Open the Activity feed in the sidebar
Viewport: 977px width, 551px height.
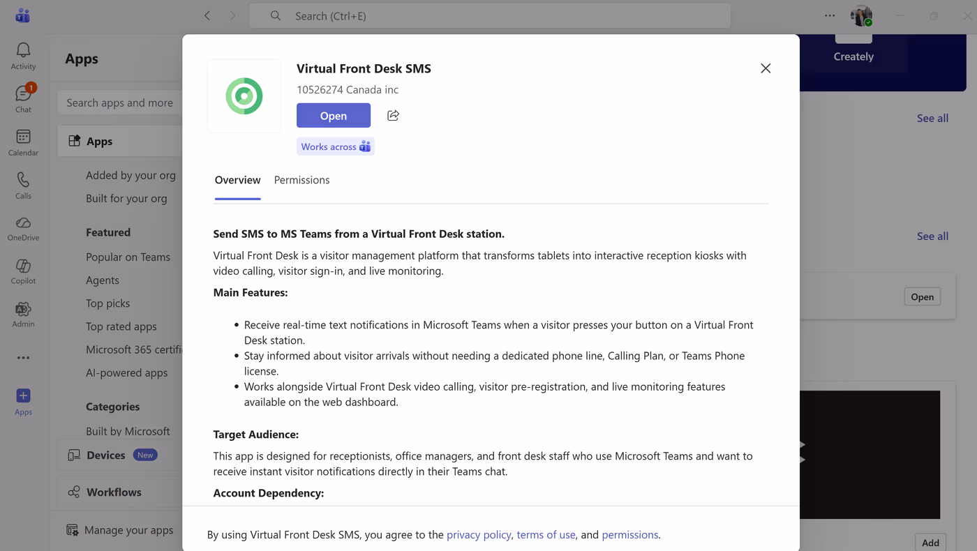pos(23,56)
